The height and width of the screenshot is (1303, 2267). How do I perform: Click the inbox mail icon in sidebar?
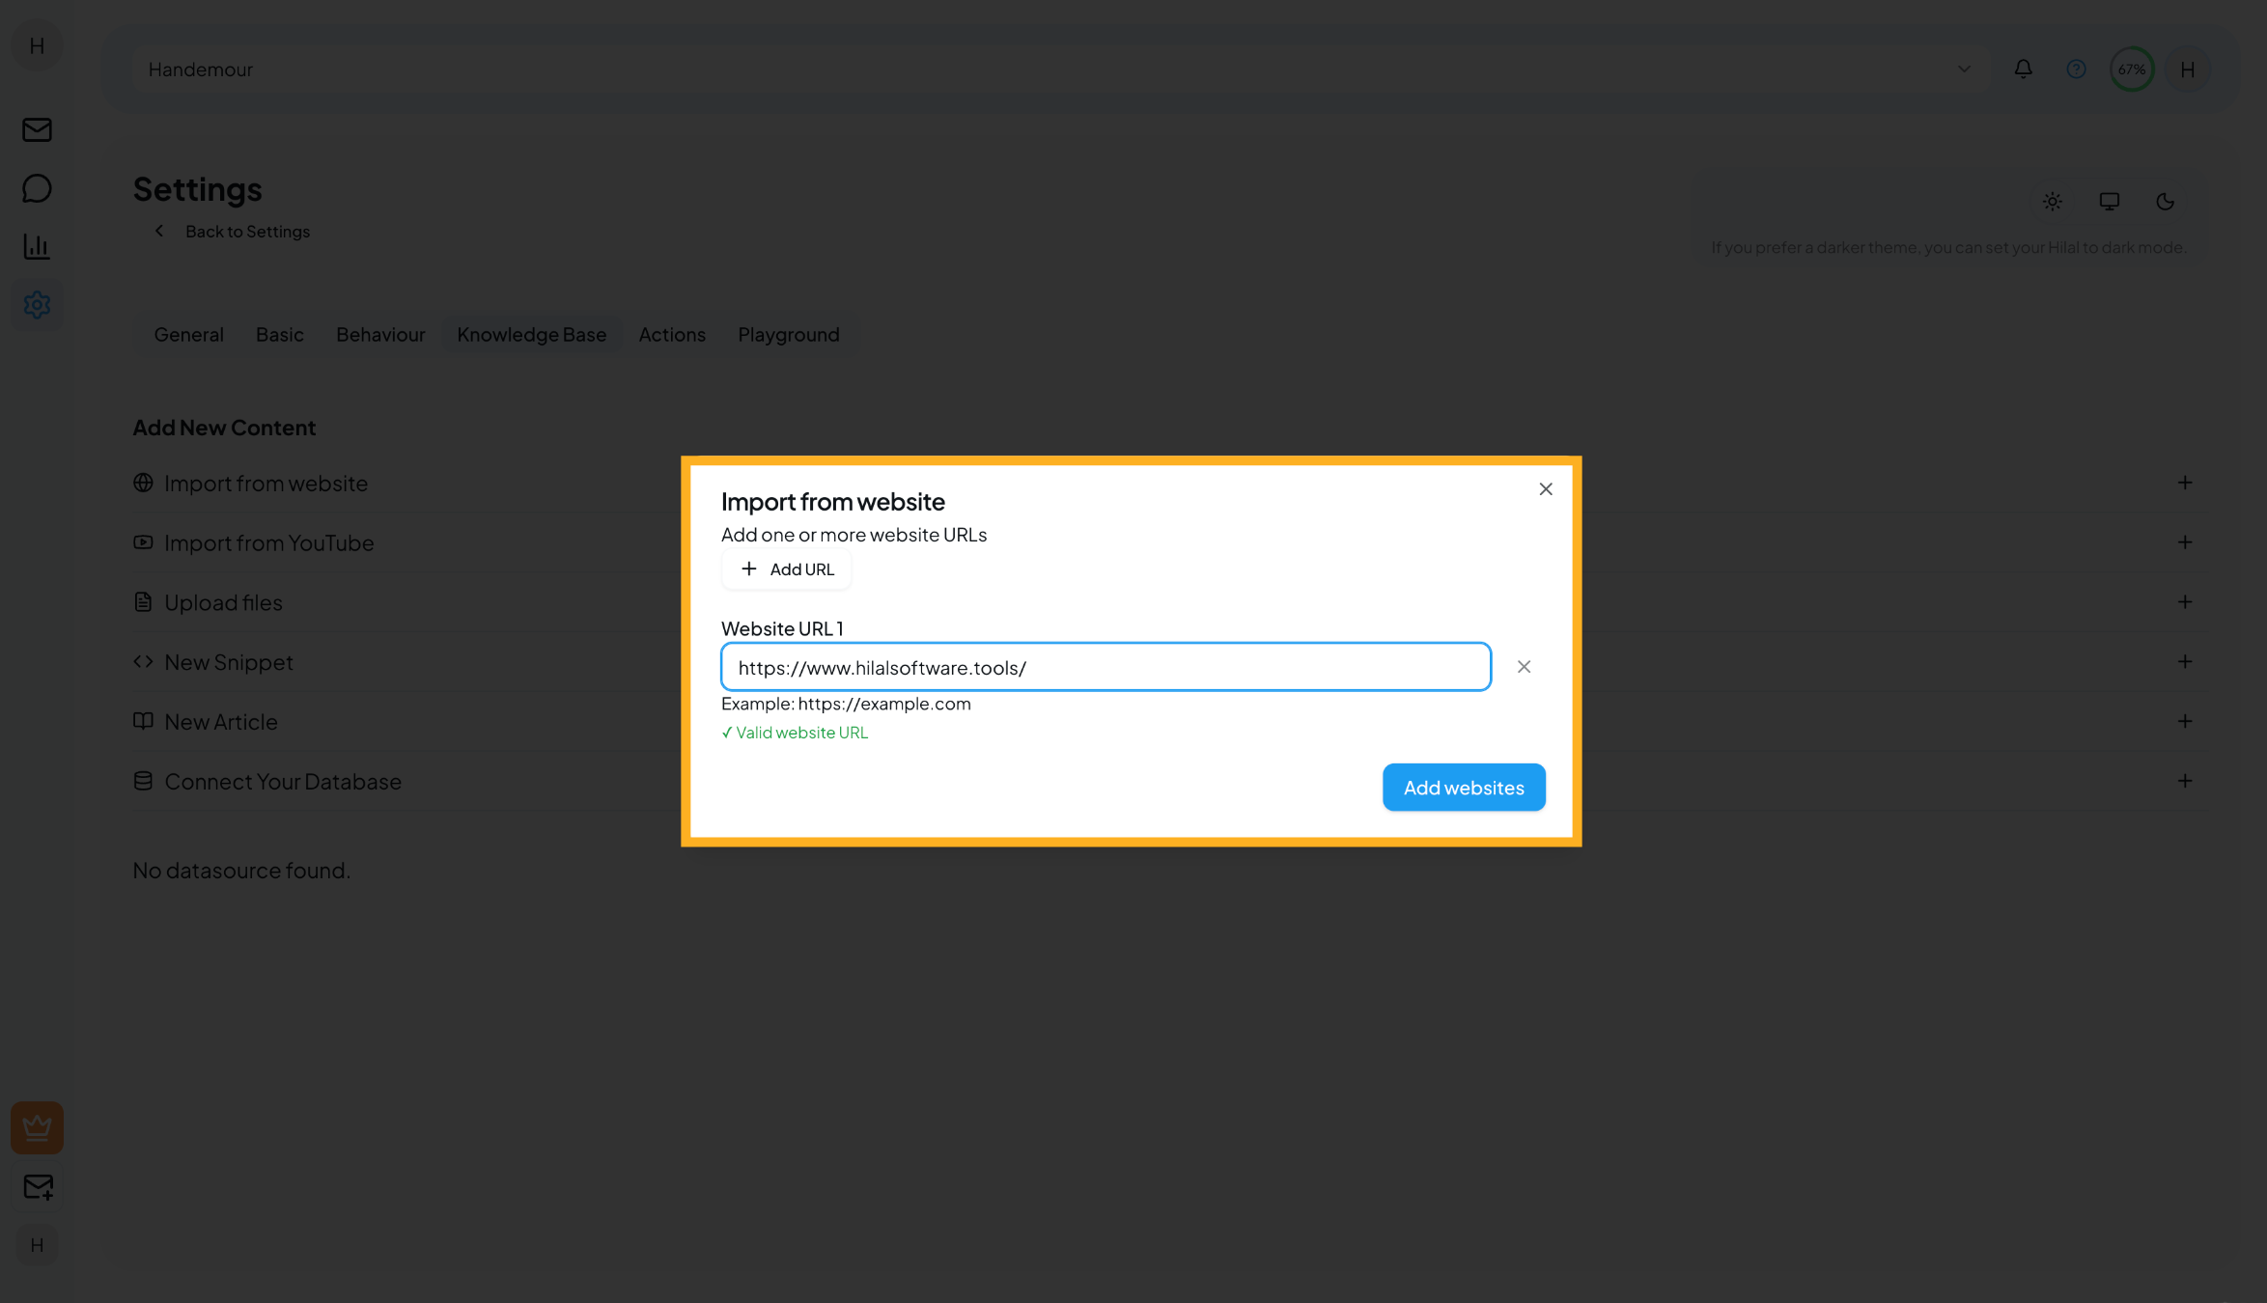(36, 130)
